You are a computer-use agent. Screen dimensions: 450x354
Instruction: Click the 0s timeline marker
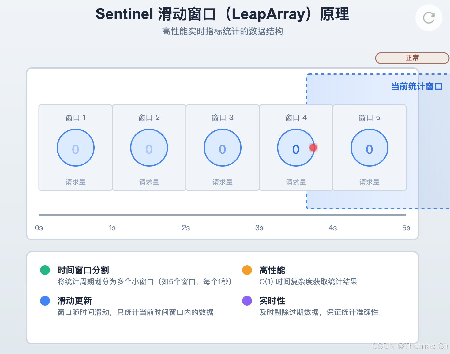click(39, 228)
